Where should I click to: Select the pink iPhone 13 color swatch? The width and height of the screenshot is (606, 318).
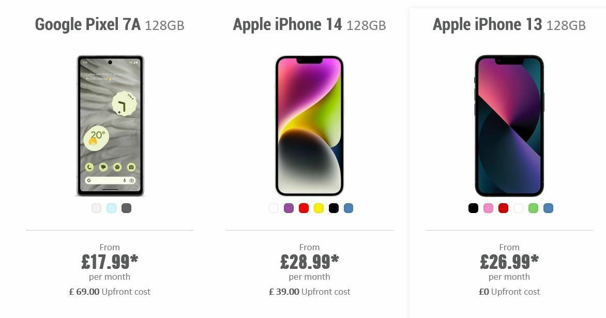488,207
